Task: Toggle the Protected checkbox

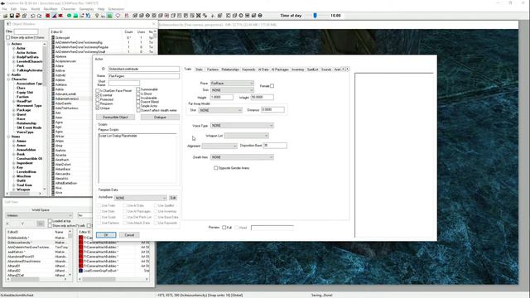Action: click(x=98, y=99)
